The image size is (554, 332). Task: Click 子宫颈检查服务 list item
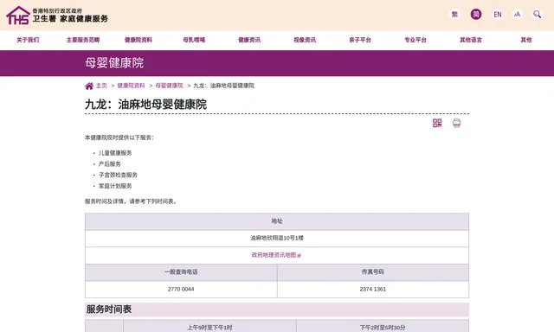click(x=118, y=175)
